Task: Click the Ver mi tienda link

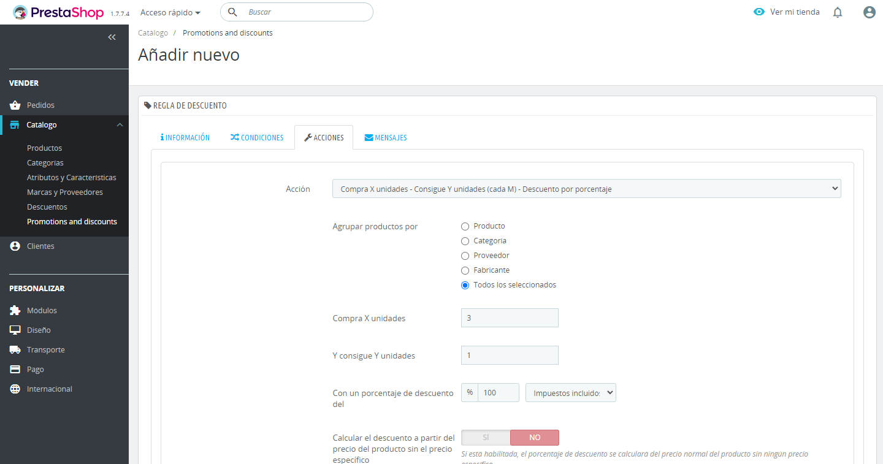Action: click(x=787, y=12)
